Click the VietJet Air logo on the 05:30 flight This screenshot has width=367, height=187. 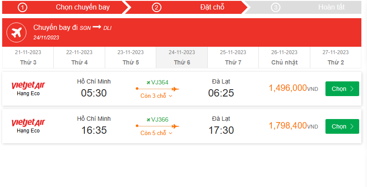(x=28, y=85)
